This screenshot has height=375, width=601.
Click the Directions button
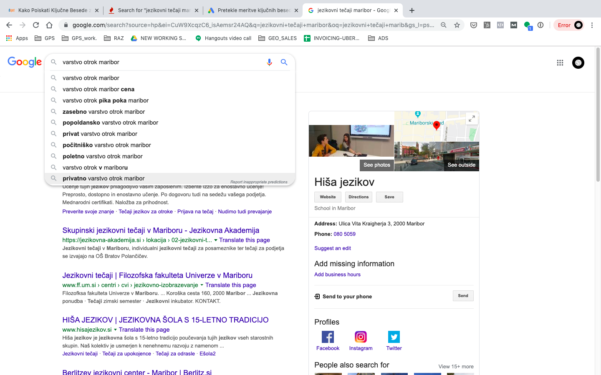click(x=359, y=197)
